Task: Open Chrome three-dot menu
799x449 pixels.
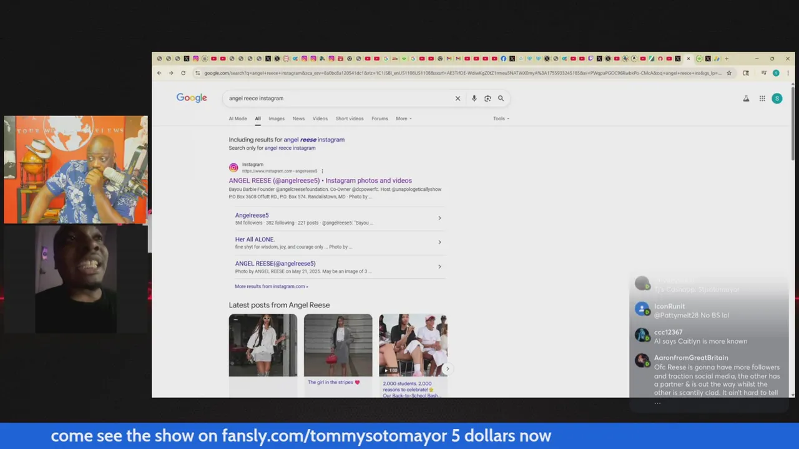Action: point(788,73)
